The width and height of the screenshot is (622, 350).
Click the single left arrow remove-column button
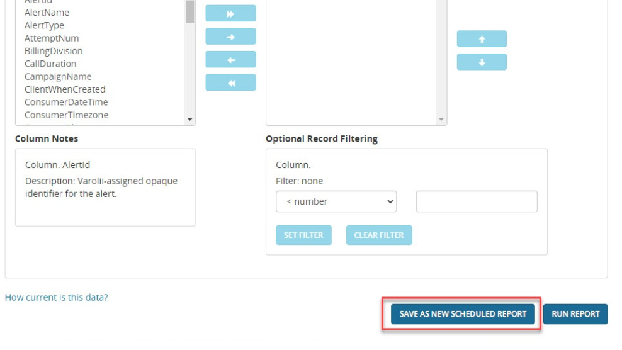(x=230, y=60)
